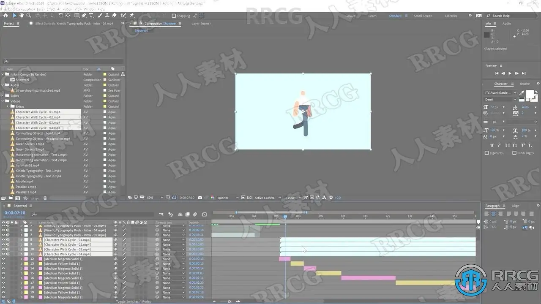The width and height of the screenshot is (541, 304).
Task: Select the Pen tool
Action: pyautogui.click(x=84, y=16)
